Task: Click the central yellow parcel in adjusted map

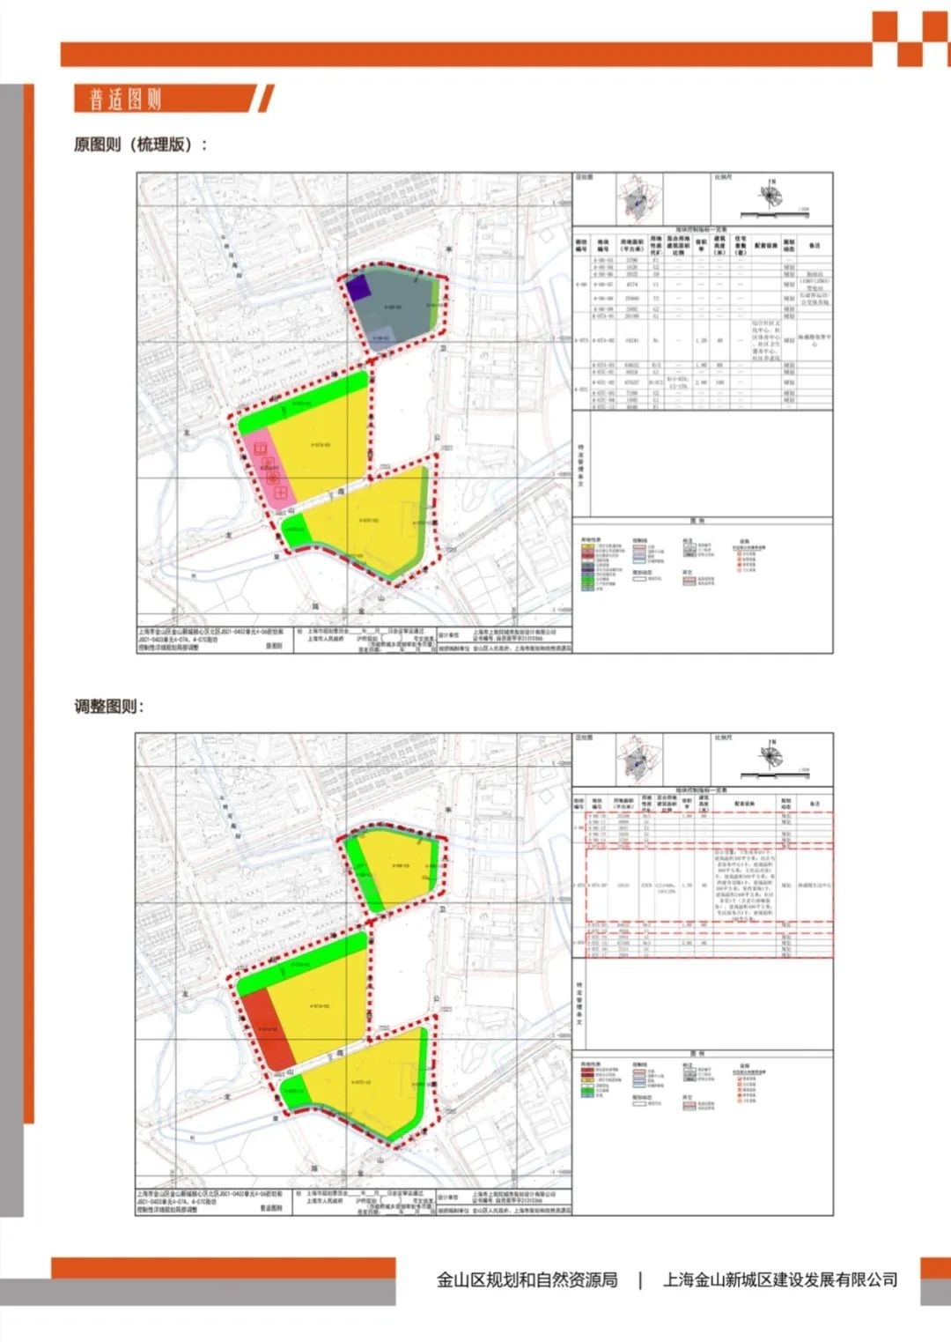Action: click(x=321, y=1006)
